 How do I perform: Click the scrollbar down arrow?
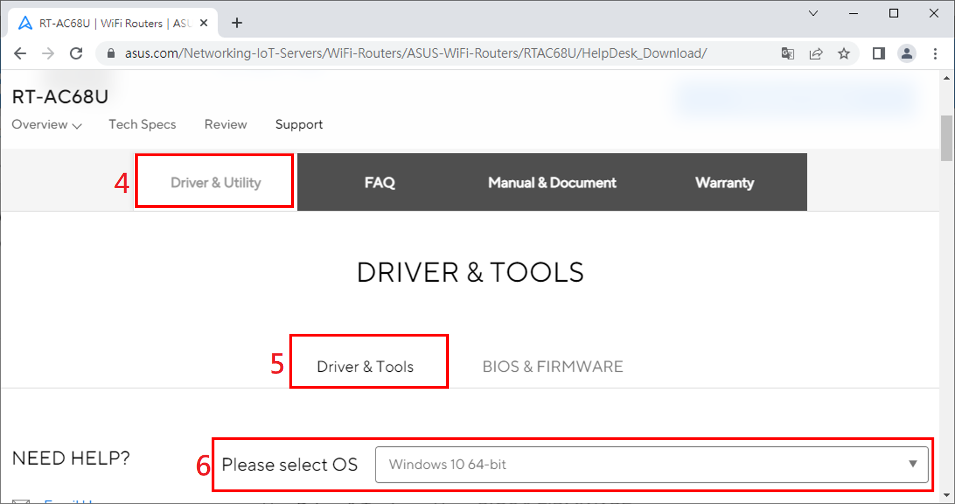[x=947, y=495]
